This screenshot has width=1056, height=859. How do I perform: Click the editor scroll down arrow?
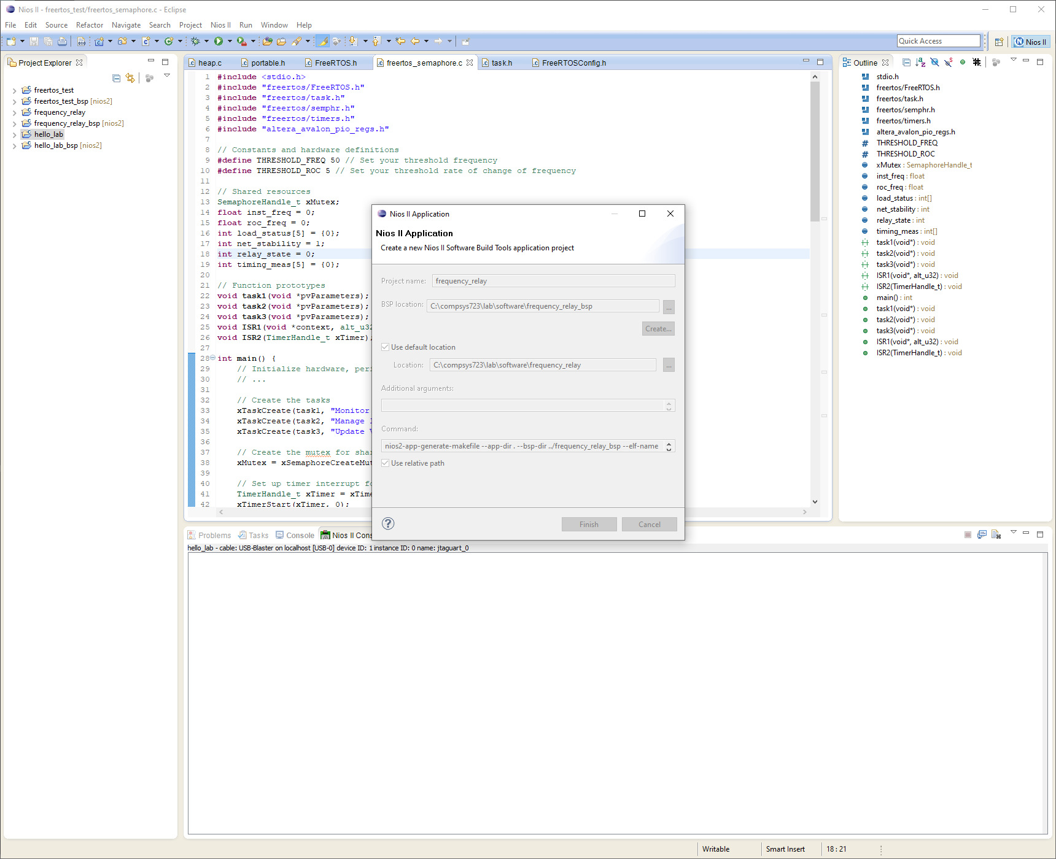click(x=815, y=501)
